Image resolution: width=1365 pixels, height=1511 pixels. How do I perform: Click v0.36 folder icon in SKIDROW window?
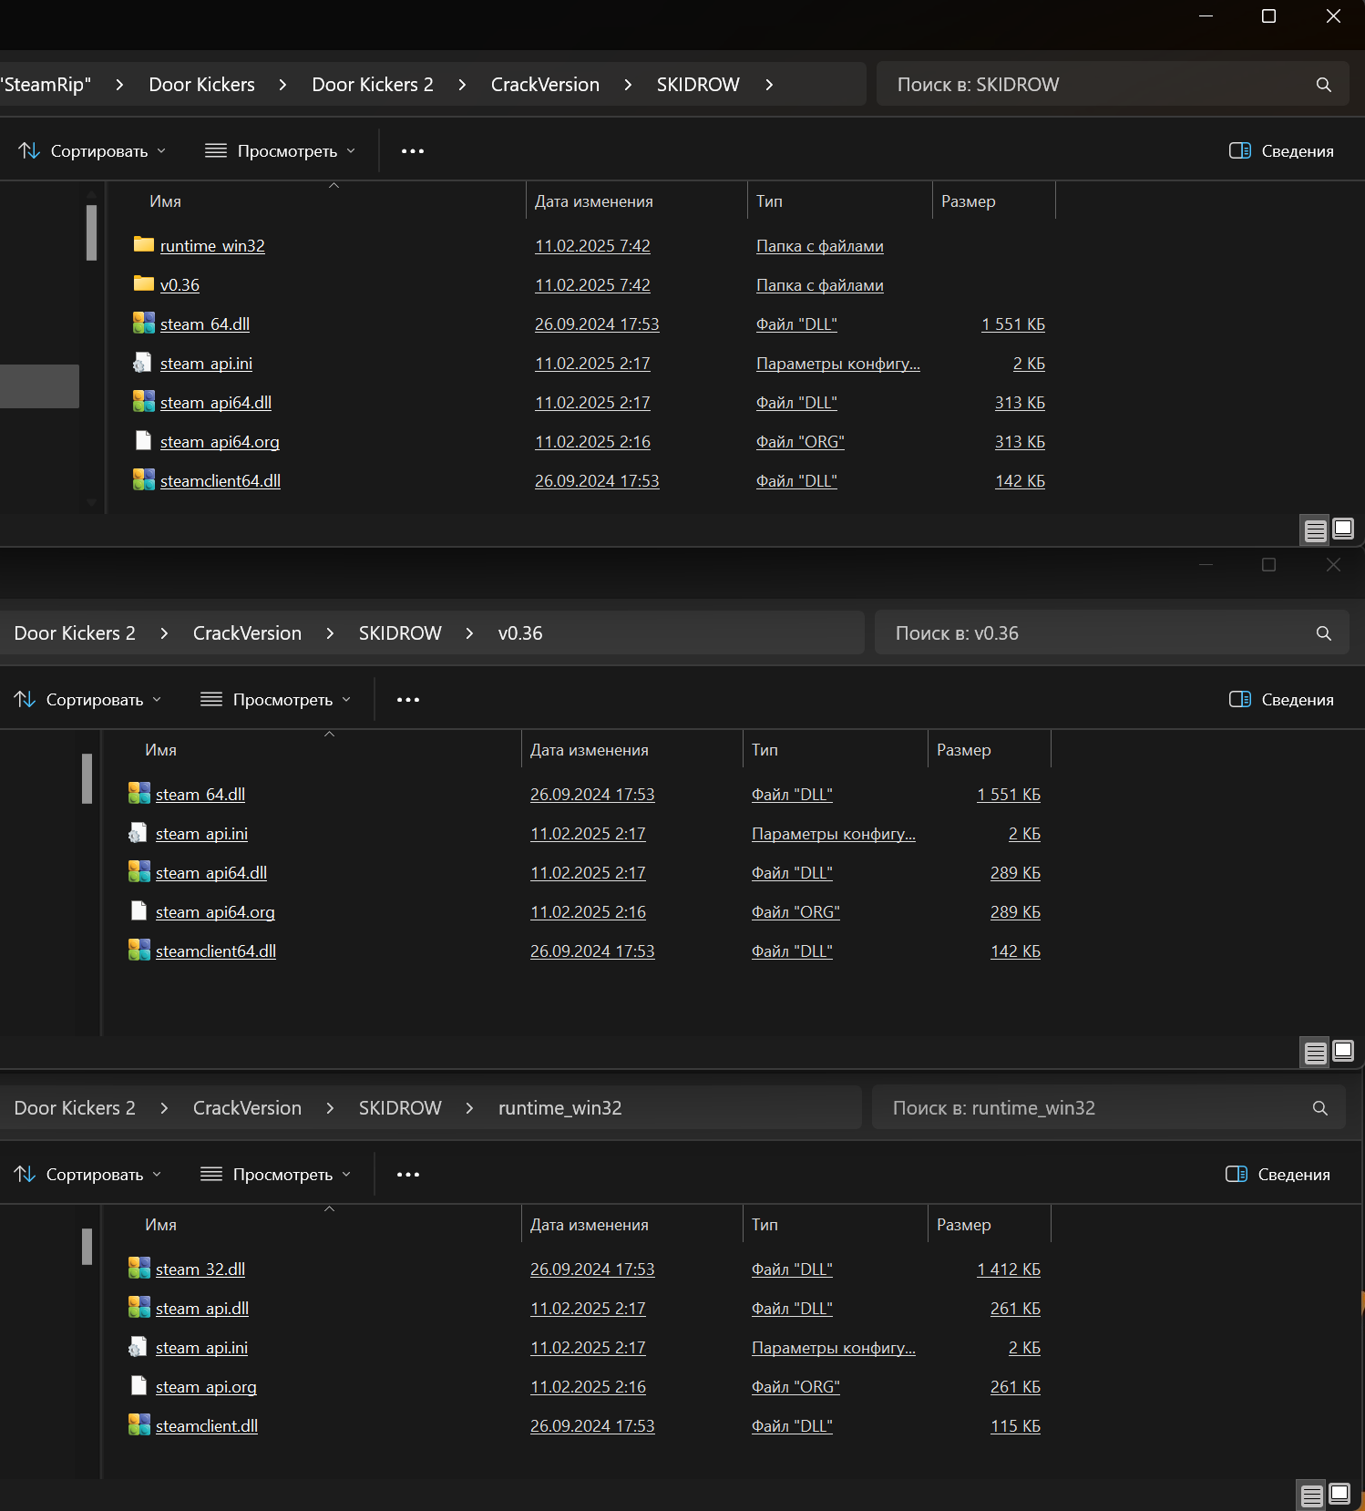(143, 283)
